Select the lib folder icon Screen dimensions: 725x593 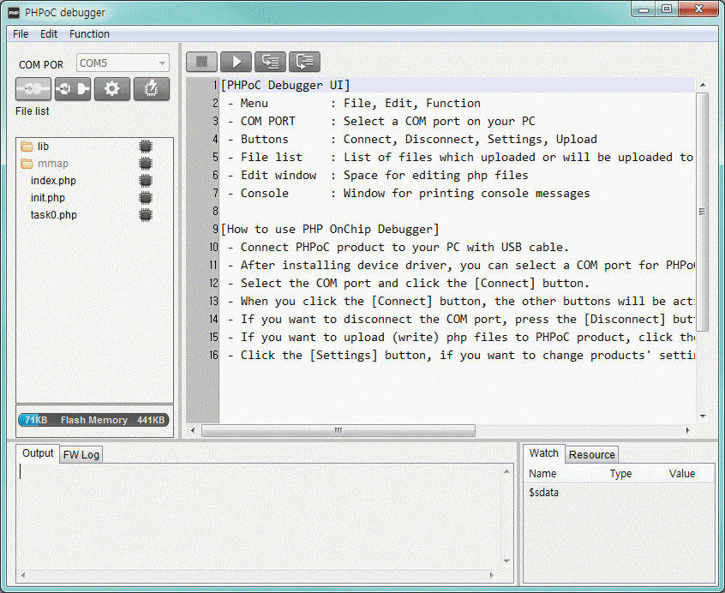tap(27, 147)
